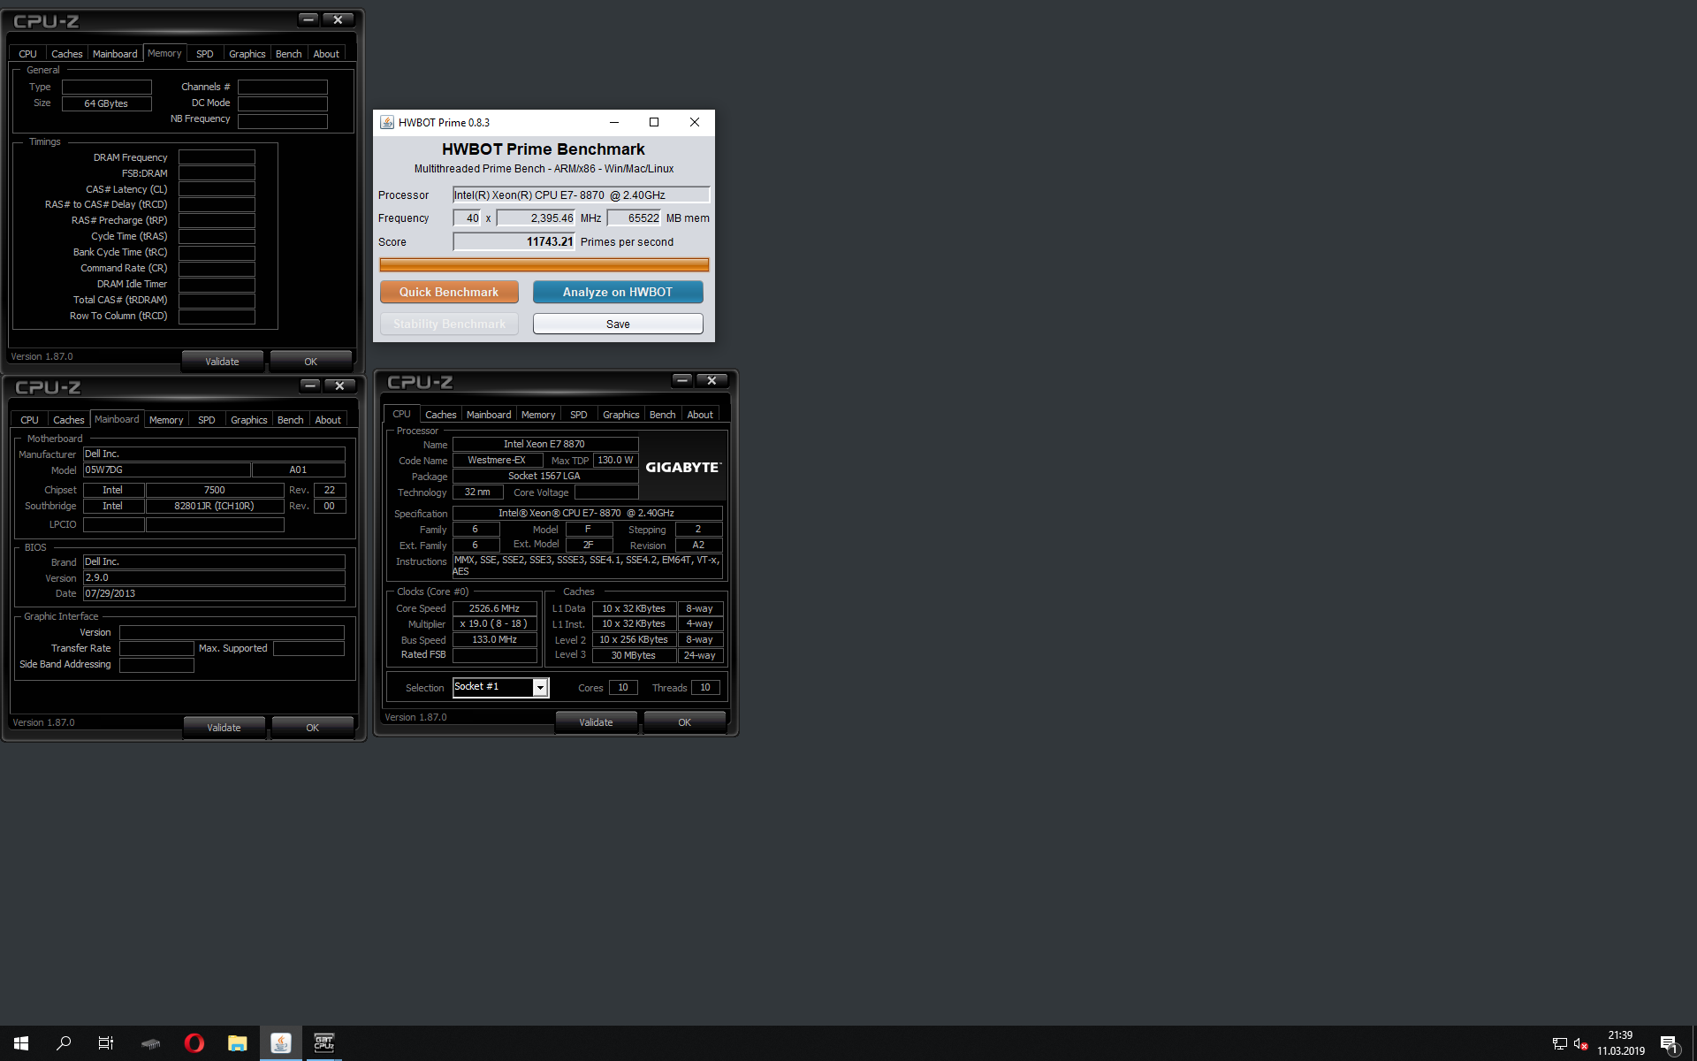Open taskbar search magnifier
The width and height of the screenshot is (1697, 1061).
click(x=64, y=1043)
